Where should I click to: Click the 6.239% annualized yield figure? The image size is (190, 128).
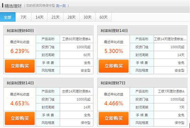[x=20, y=51]
